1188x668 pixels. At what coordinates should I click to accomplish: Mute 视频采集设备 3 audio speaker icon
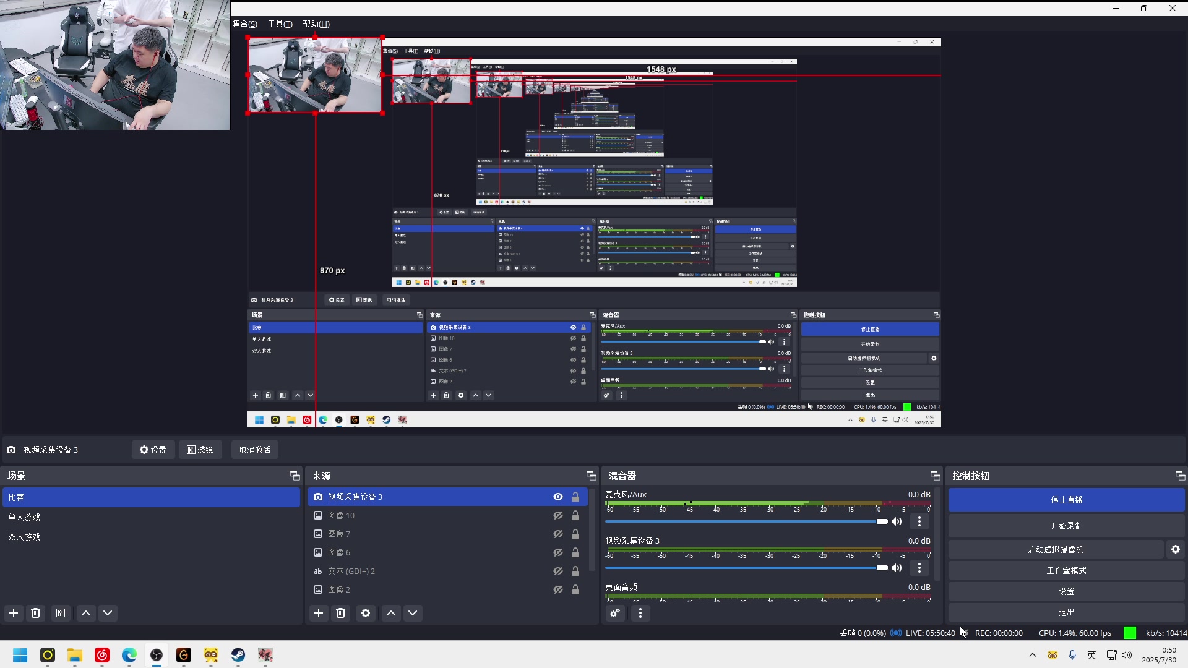point(896,568)
